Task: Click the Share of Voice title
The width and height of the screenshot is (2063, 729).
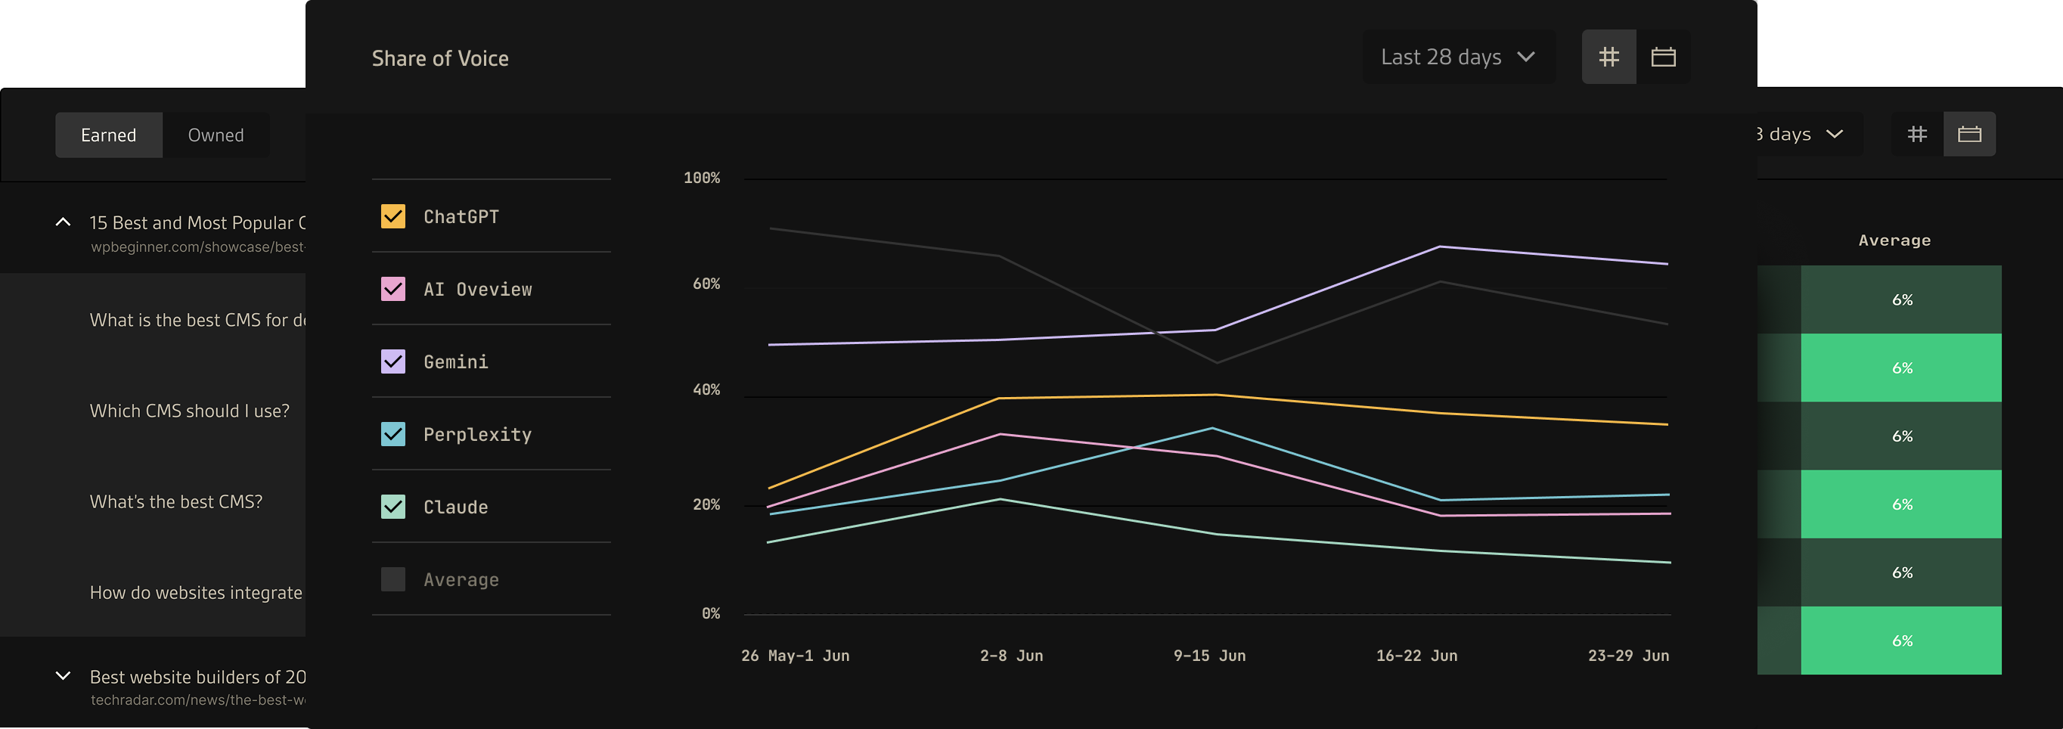Action: pos(439,58)
